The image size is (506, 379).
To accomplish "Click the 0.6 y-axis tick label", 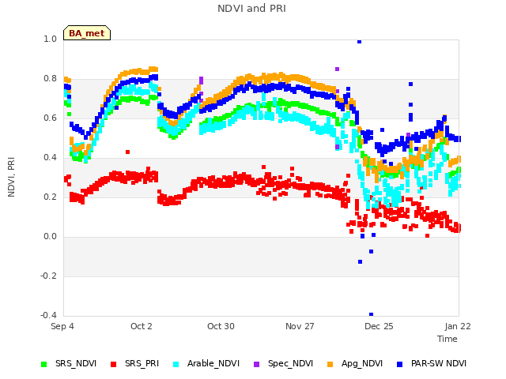I will tap(50, 118).
